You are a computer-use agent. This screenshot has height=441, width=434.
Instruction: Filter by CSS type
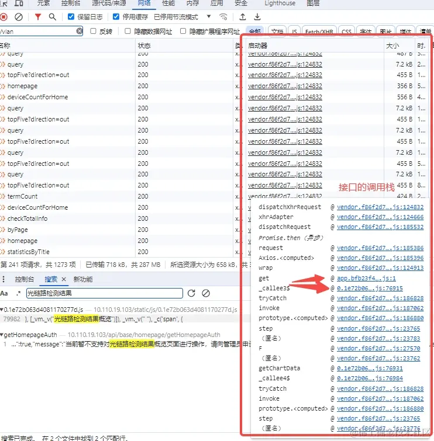click(346, 31)
